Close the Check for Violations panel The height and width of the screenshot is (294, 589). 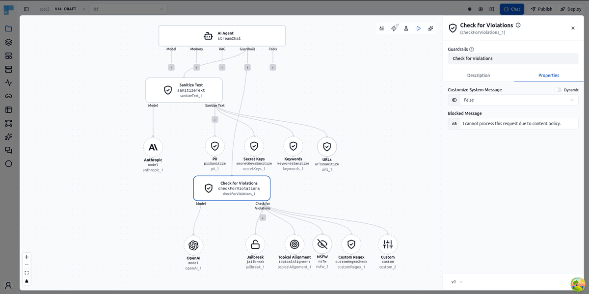[x=573, y=28]
